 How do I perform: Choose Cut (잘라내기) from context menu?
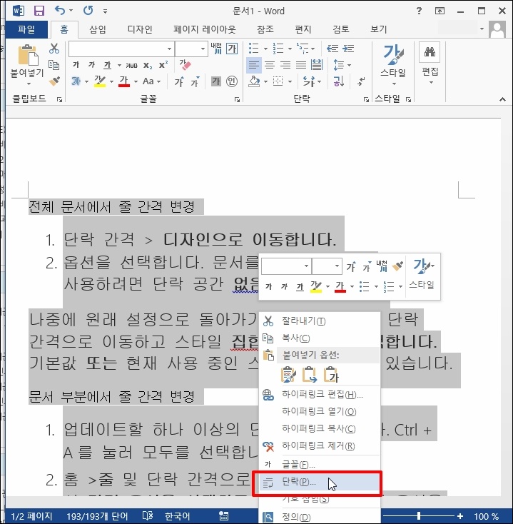(x=320, y=321)
